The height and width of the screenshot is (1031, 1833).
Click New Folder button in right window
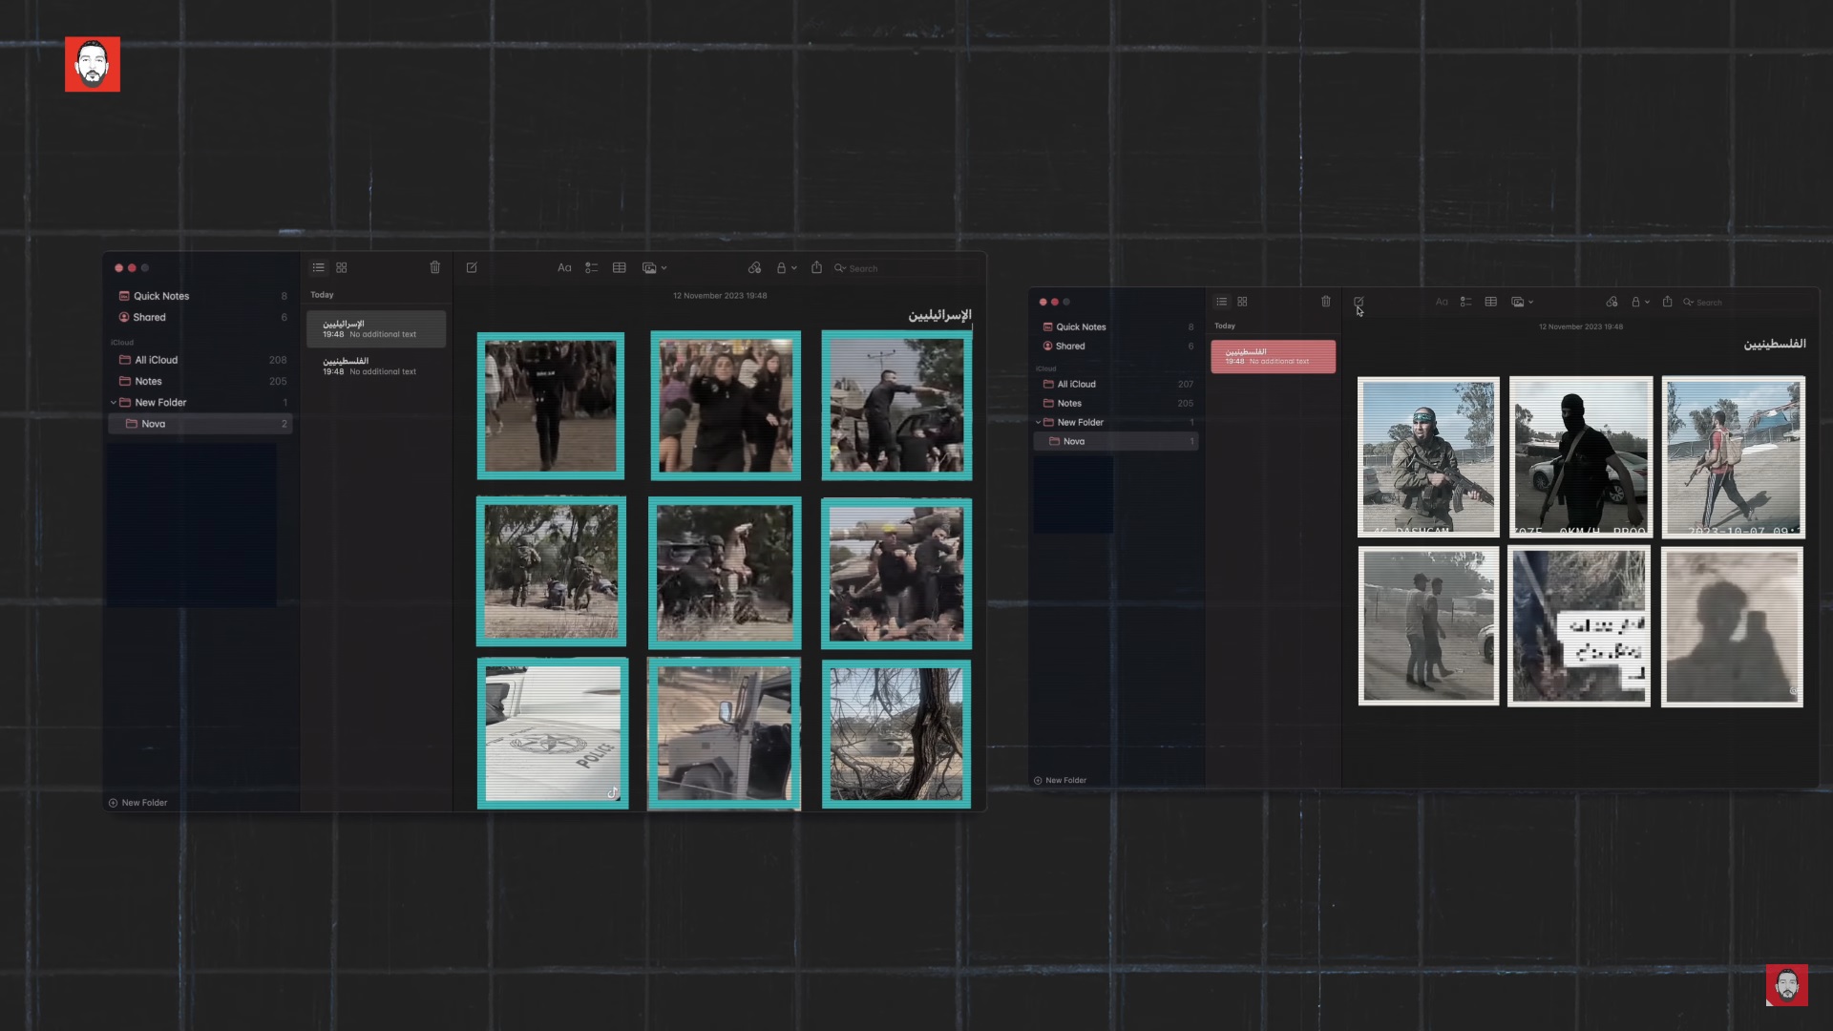[1060, 781]
